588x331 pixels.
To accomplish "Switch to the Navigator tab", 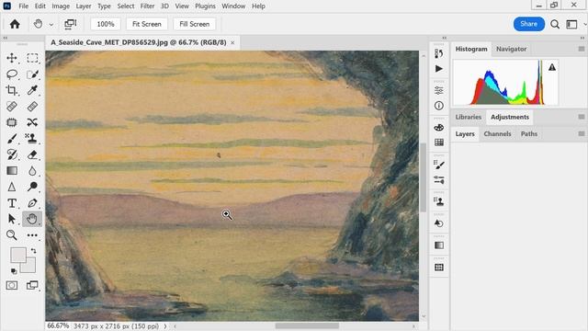I will coord(511,49).
